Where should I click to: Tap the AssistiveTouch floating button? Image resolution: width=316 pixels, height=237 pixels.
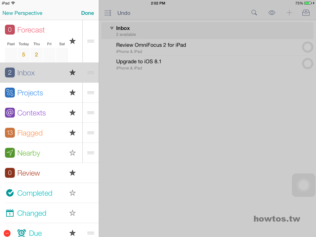(304, 185)
